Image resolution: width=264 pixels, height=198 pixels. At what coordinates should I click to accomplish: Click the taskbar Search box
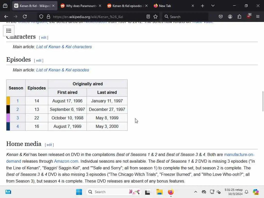[113, 192]
